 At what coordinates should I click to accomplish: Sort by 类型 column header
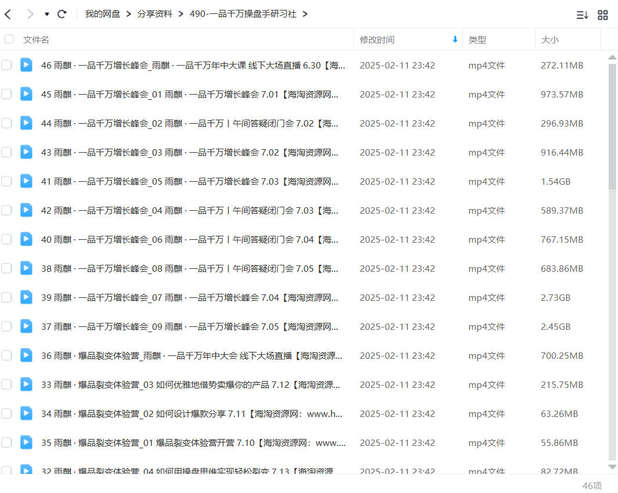click(x=478, y=40)
